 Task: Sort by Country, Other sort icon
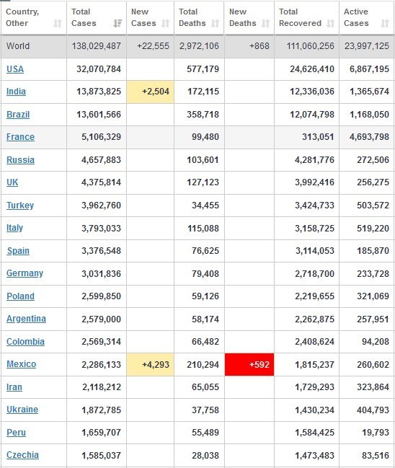(58, 23)
